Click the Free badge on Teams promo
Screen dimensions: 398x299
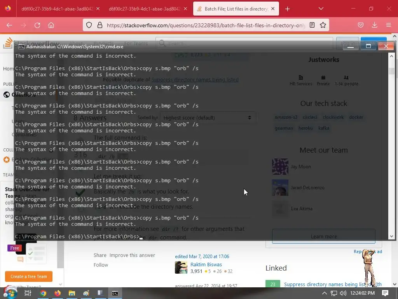pos(14,248)
